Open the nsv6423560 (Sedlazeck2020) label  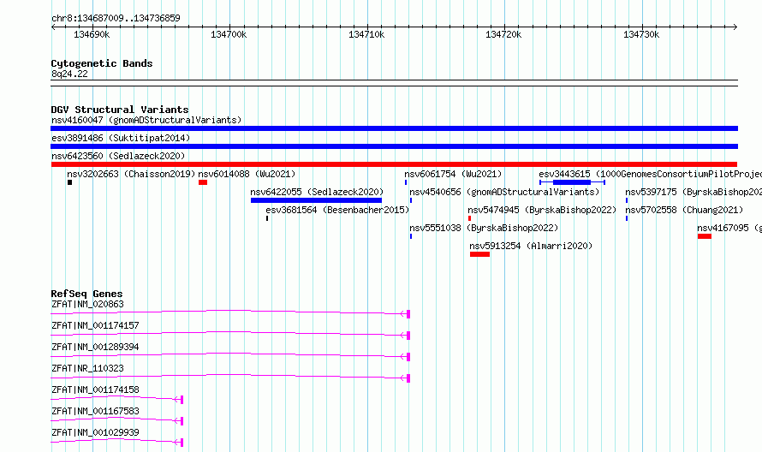click(x=118, y=156)
